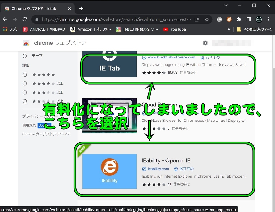
Task: Open the YouTube bookmark
Action: click(x=175, y=29)
